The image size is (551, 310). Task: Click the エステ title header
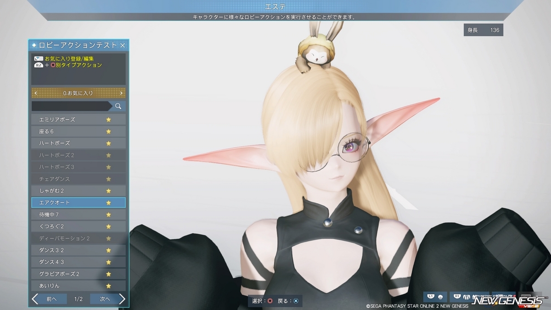275,6
